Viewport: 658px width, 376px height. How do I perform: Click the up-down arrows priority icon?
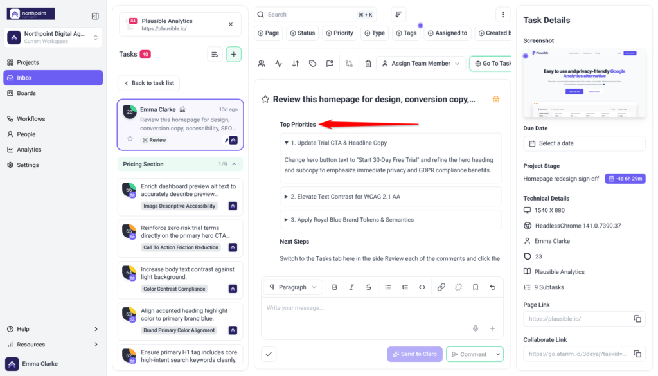296,64
